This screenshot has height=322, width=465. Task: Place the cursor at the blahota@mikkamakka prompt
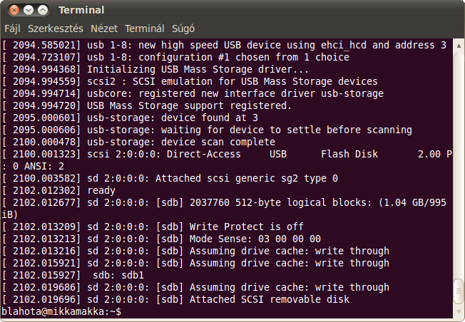[x=61, y=311]
